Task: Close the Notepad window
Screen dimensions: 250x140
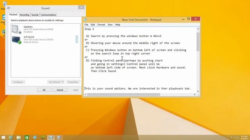Action: pyautogui.click(x=195, y=19)
